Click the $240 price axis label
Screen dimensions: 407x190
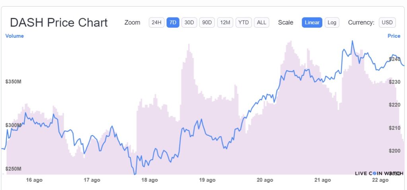395,59
